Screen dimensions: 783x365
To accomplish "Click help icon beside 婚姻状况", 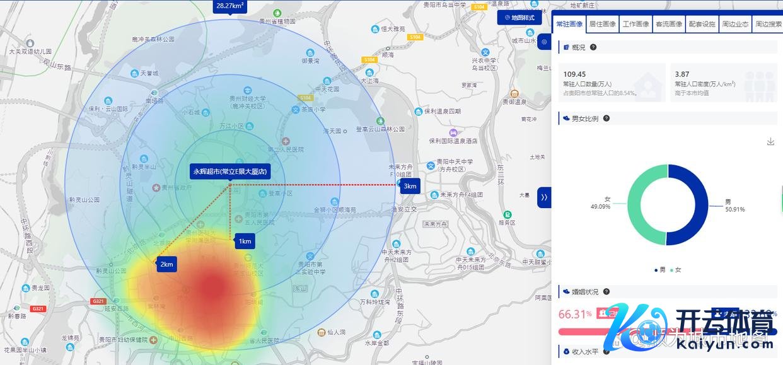I will coord(606,292).
